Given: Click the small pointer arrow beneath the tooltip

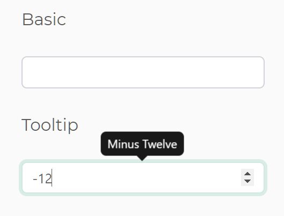Looking at the screenshot, I should [x=142, y=158].
